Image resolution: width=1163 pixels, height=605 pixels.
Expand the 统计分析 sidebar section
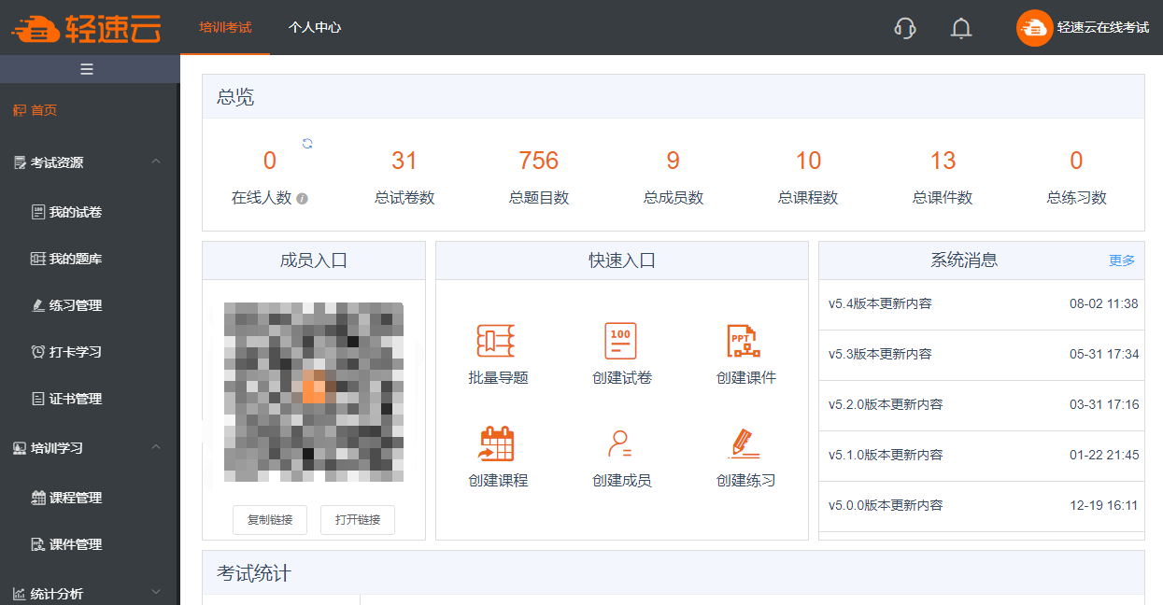[x=156, y=592]
